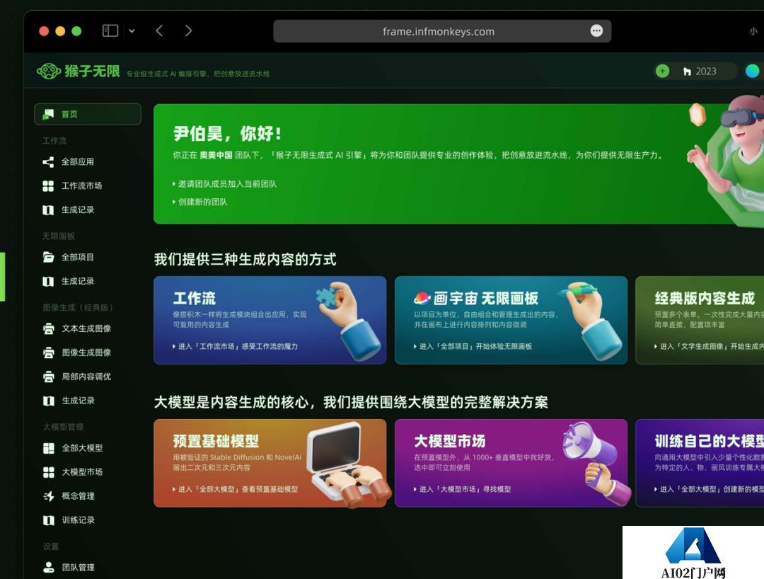This screenshot has height=579, width=764.
Task: Open the 工作流 blue card
Action: pos(270,320)
